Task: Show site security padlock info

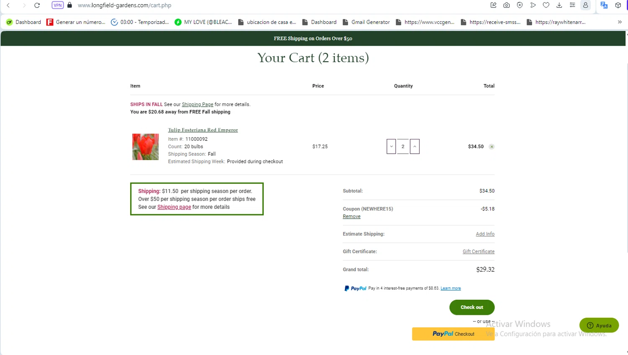Action: tap(69, 5)
